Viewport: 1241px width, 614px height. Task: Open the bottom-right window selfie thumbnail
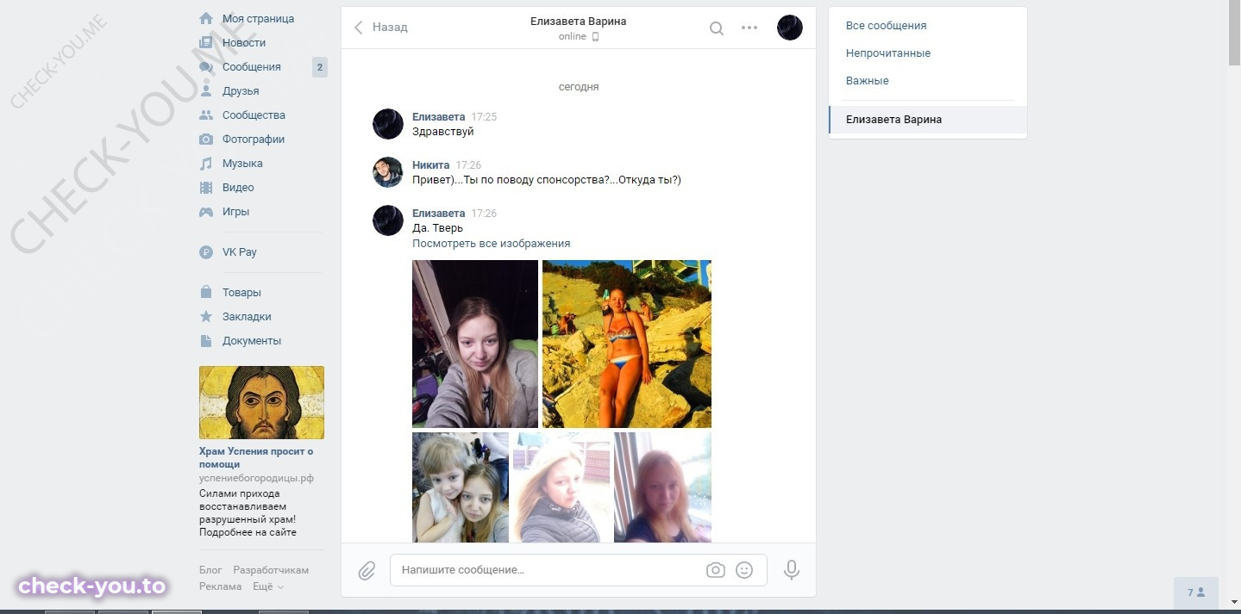pyautogui.click(x=662, y=487)
